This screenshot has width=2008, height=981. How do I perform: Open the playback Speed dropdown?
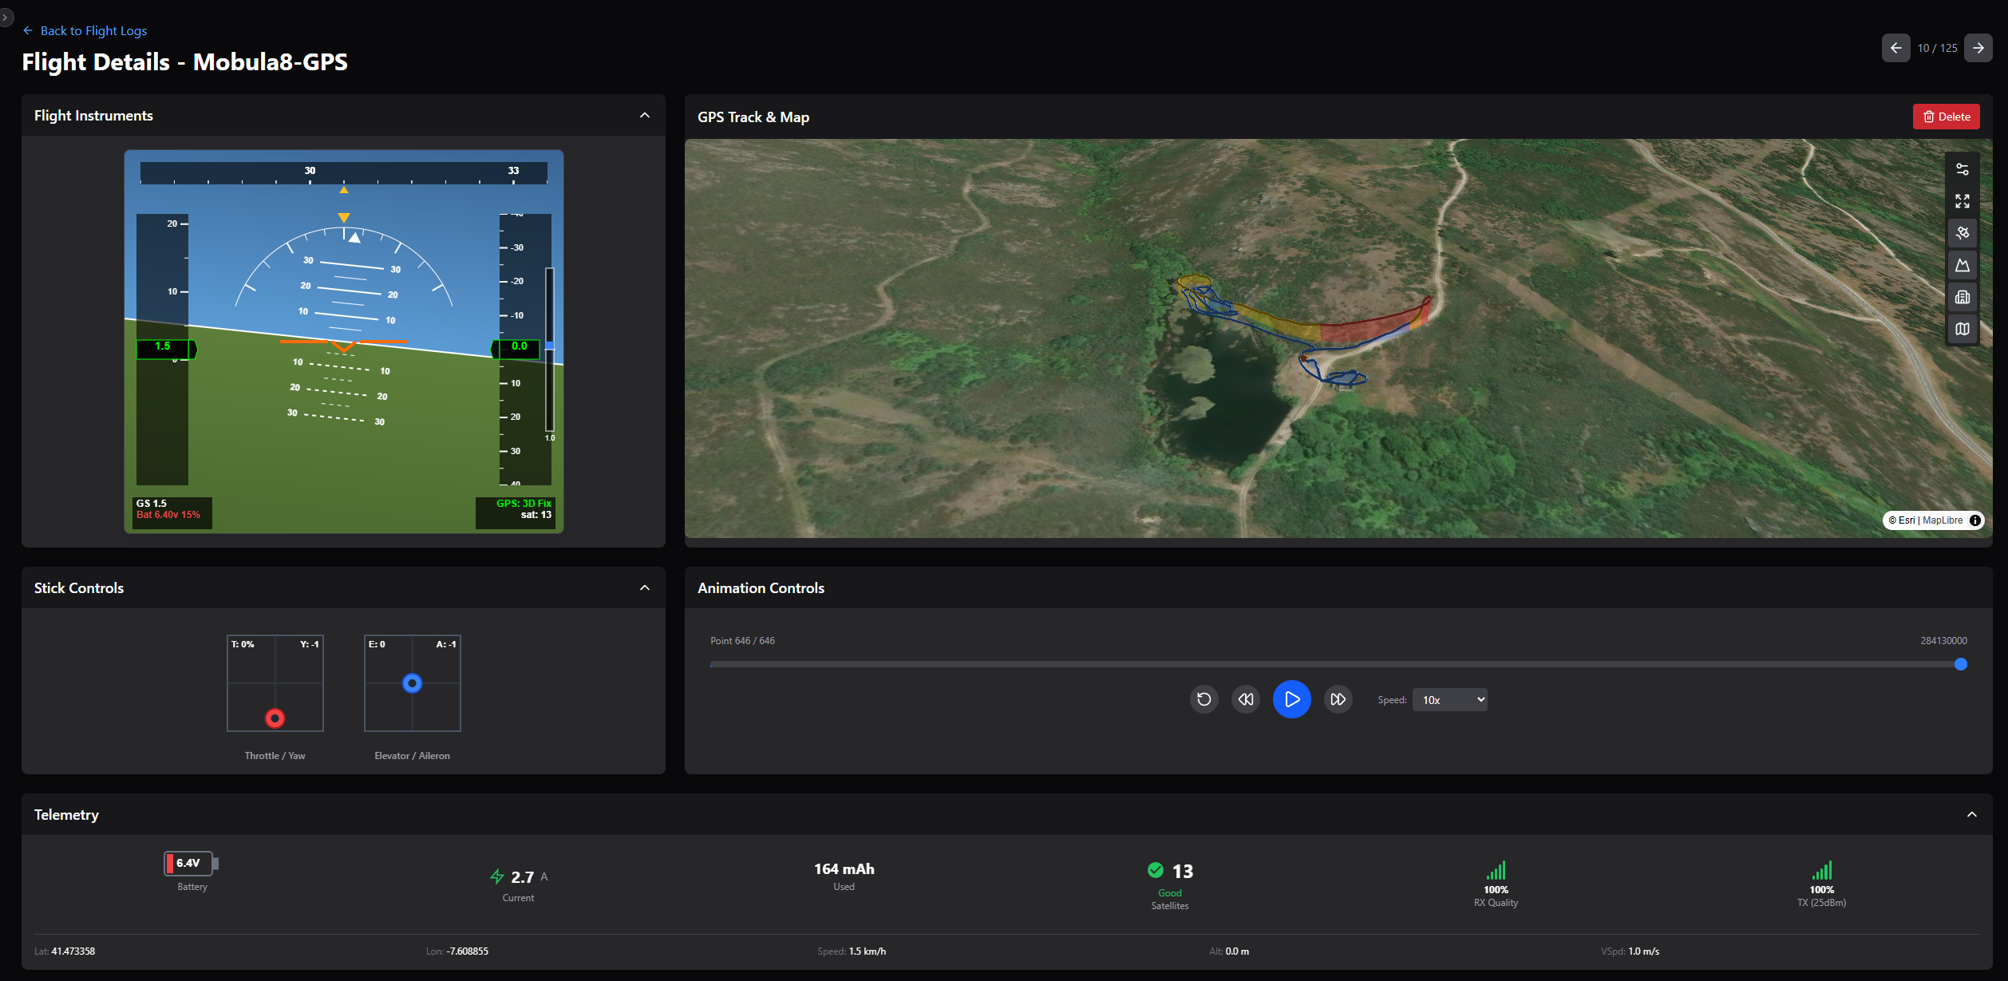pos(1449,700)
